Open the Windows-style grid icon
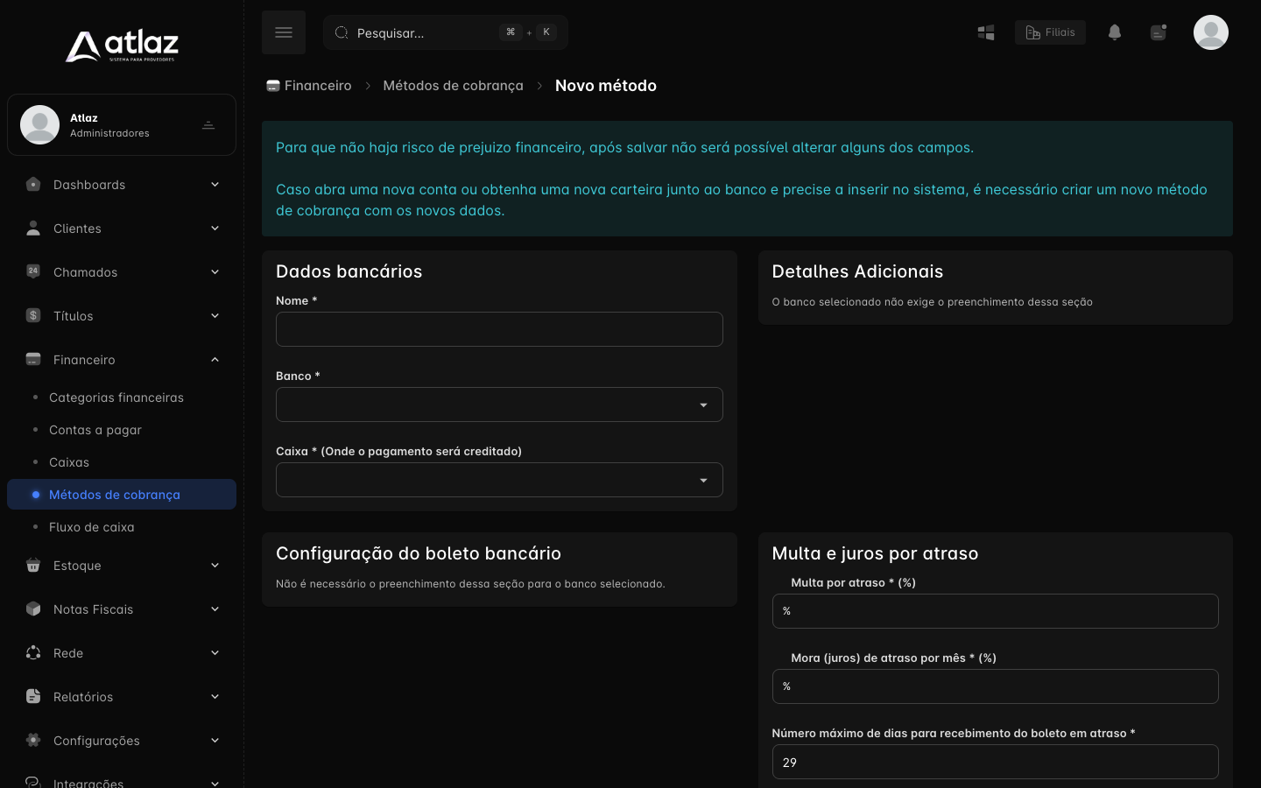Image resolution: width=1261 pixels, height=788 pixels. click(x=986, y=32)
